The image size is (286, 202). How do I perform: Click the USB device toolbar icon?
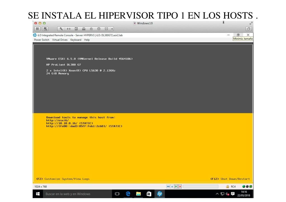pyautogui.click(x=91, y=29)
